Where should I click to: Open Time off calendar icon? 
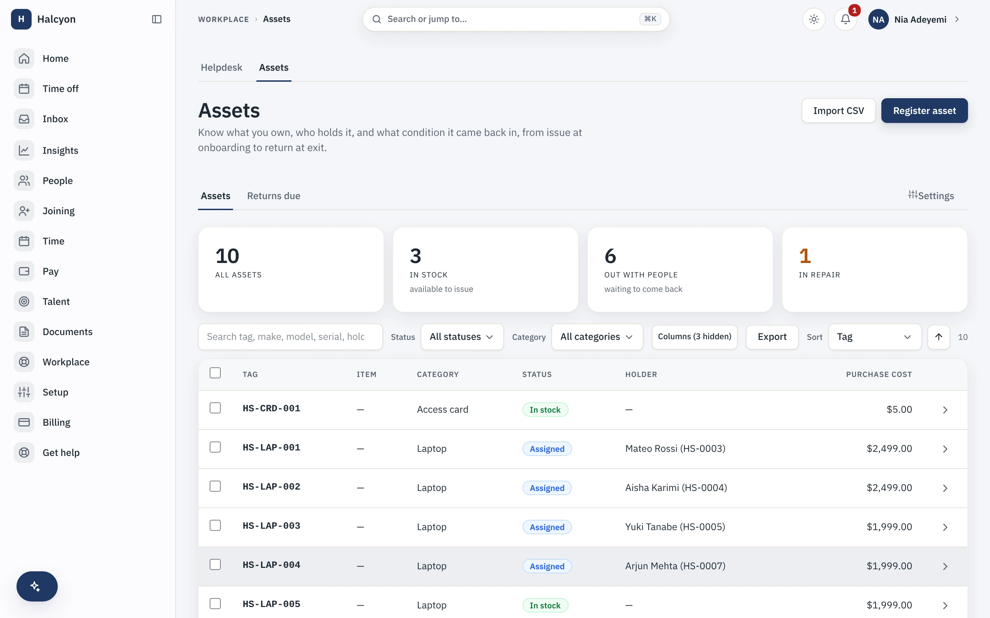coord(24,89)
